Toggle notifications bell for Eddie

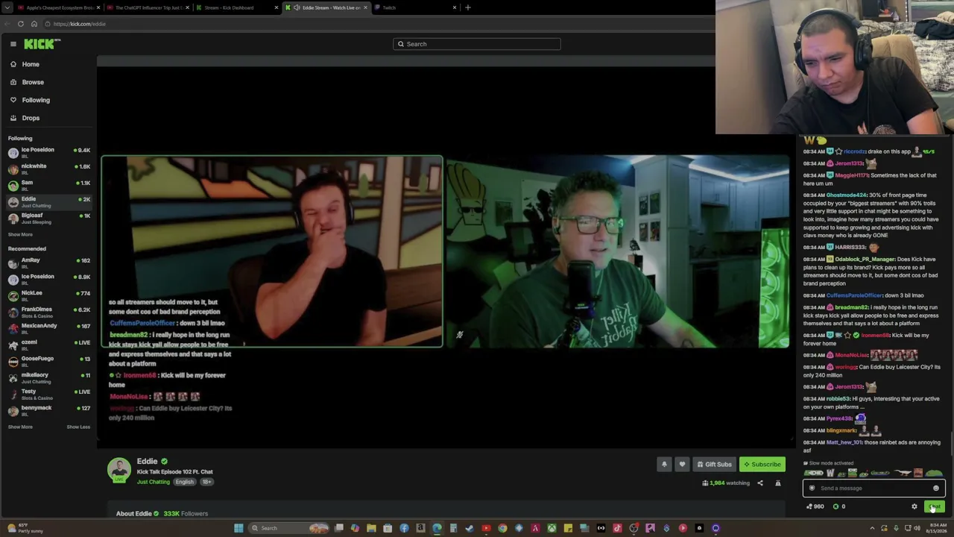tap(664, 464)
